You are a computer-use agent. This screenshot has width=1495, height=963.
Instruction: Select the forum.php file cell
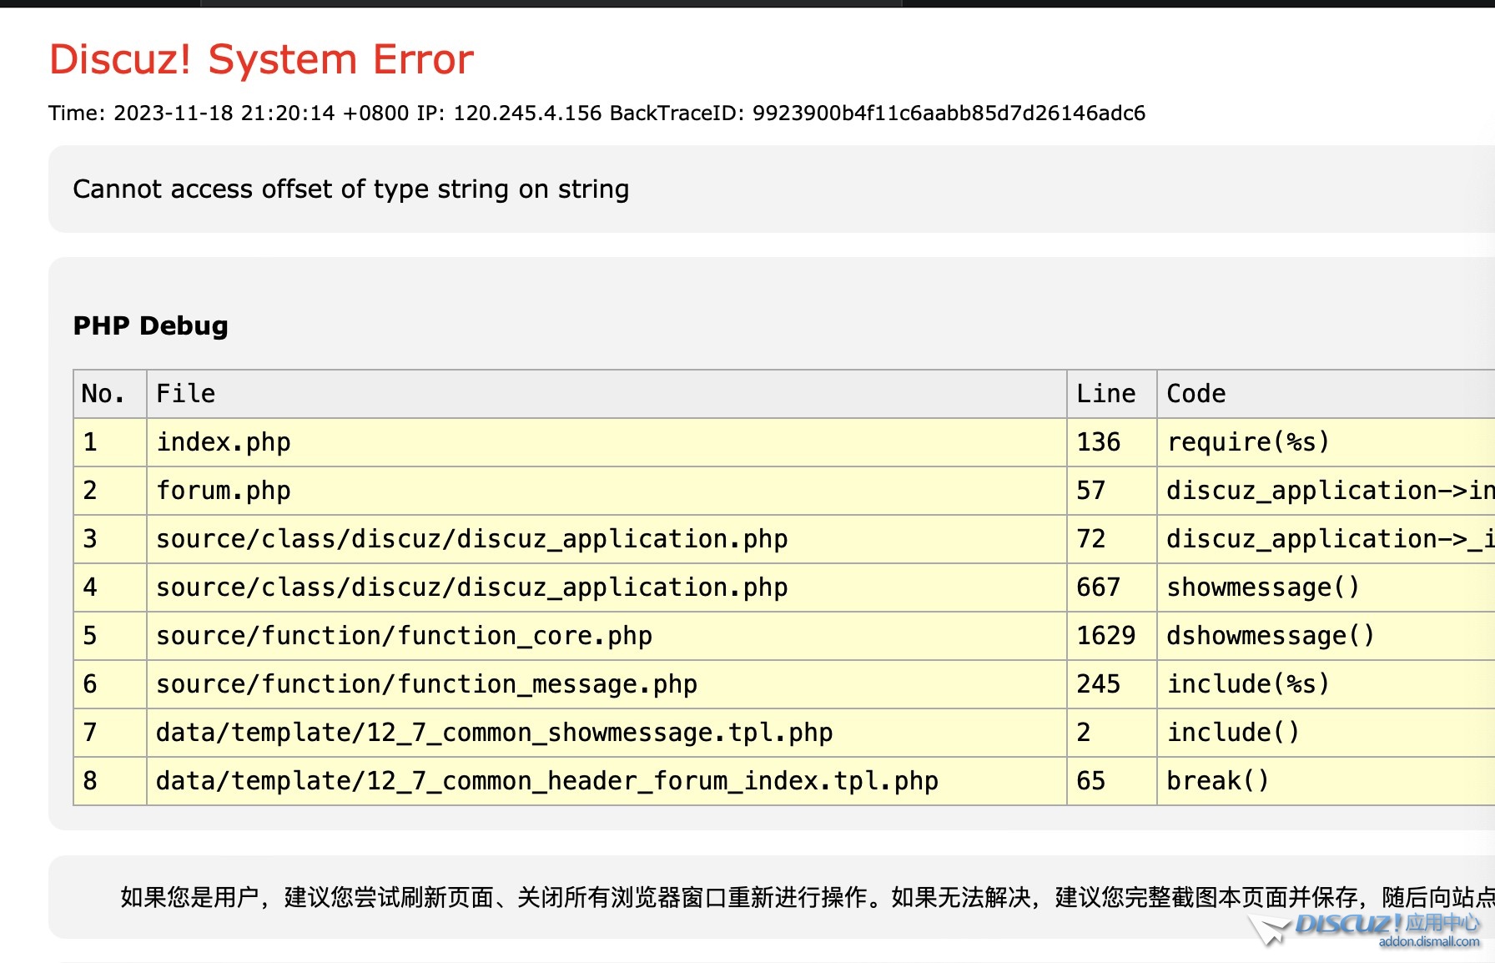pos(607,491)
